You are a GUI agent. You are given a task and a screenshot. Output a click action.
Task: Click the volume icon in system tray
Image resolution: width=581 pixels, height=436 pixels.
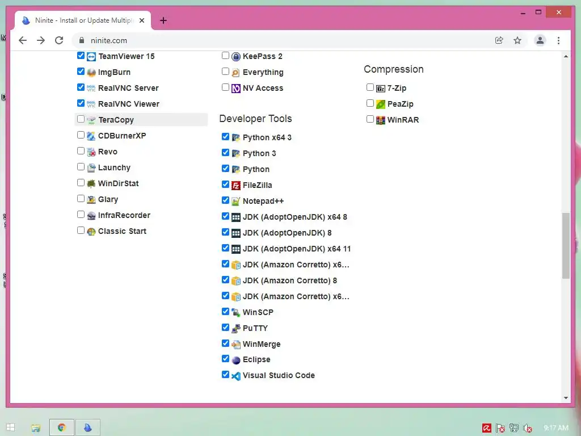[x=527, y=428]
